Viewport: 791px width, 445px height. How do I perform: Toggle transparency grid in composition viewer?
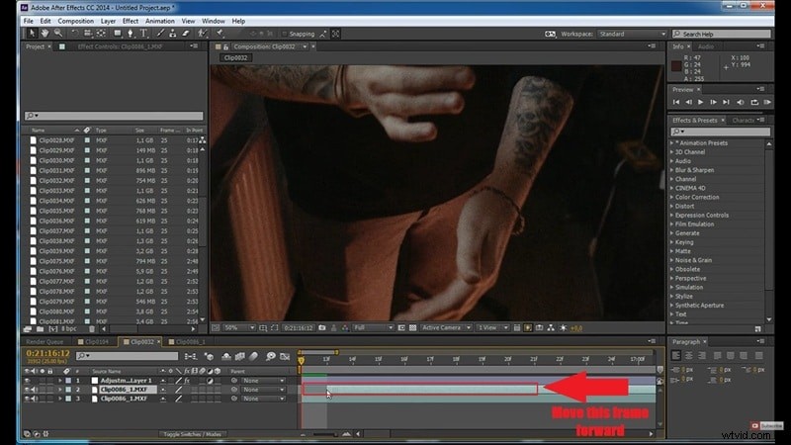pyautogui.click(x=412, y=328)
